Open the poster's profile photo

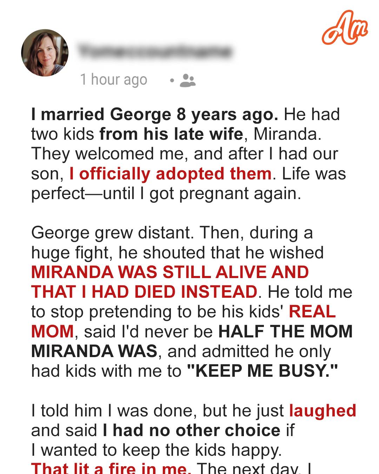[45, 53]
